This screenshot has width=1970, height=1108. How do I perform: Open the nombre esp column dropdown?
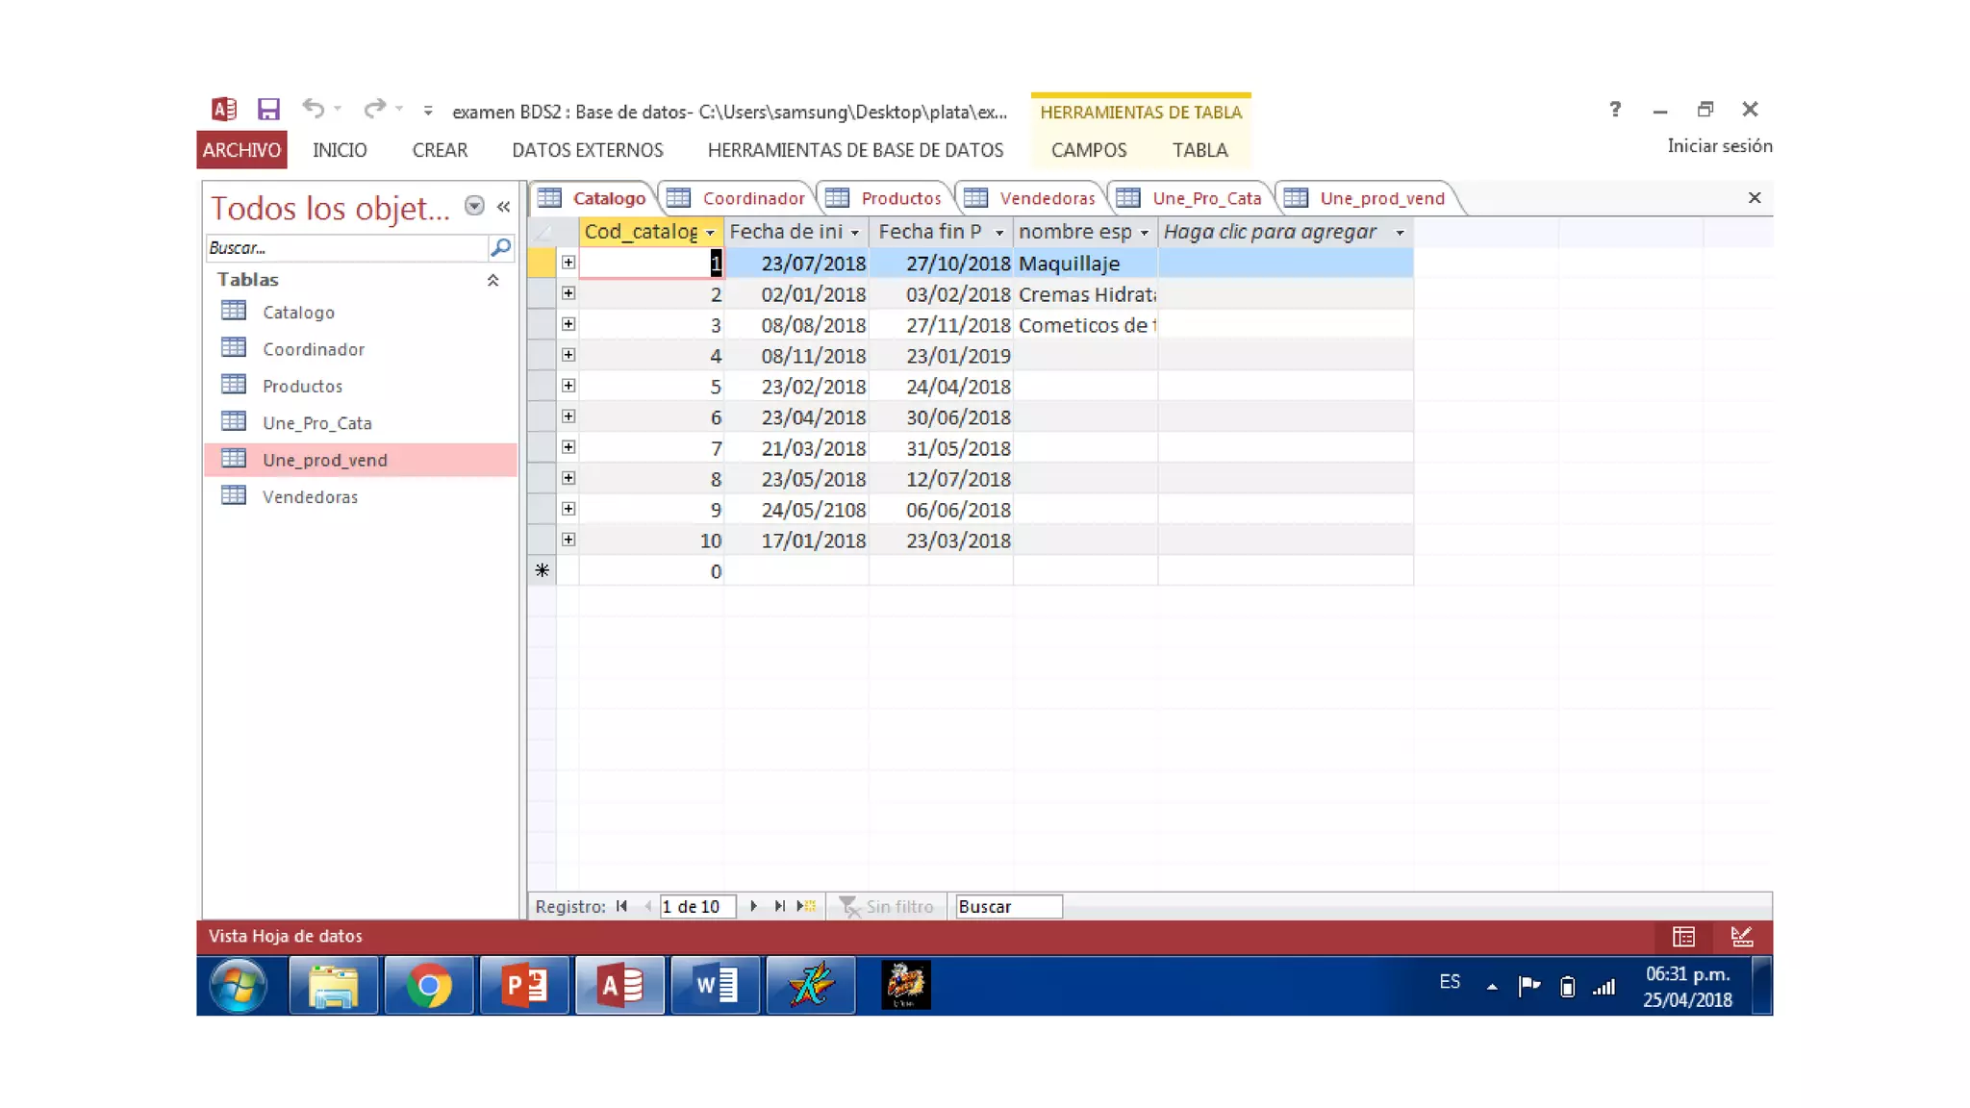point(1144,233)
